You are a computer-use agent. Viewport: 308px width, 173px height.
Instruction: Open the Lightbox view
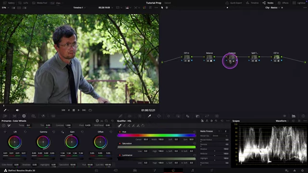[x=299, y=3]
